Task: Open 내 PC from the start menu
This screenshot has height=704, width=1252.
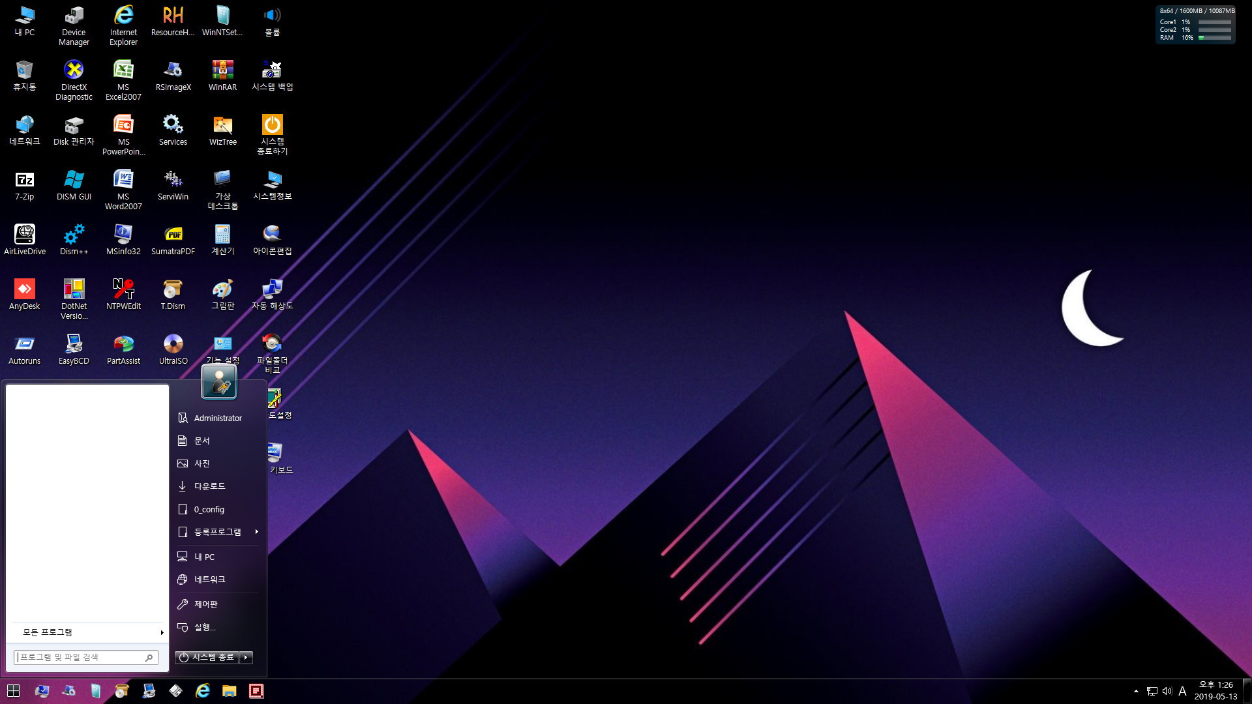Action: [218, 557]
